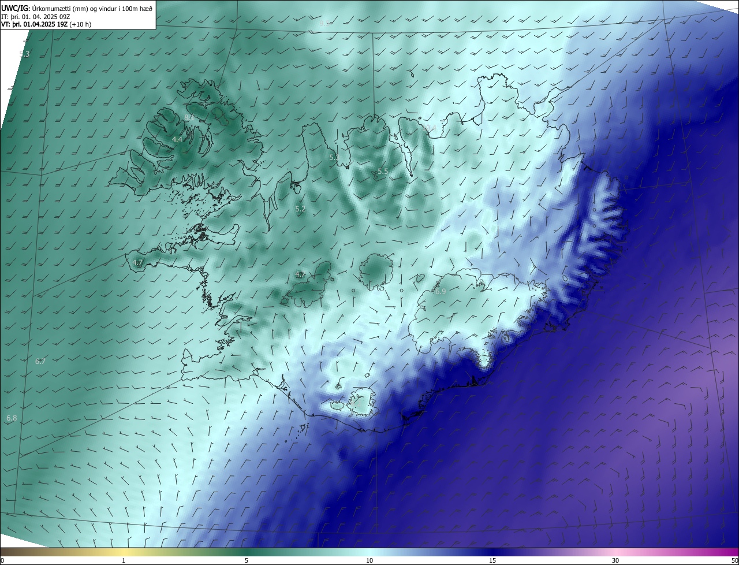The image size is (739, 565).
Task: Click the 10 tick on the color scale
Action: coord(369,561)
